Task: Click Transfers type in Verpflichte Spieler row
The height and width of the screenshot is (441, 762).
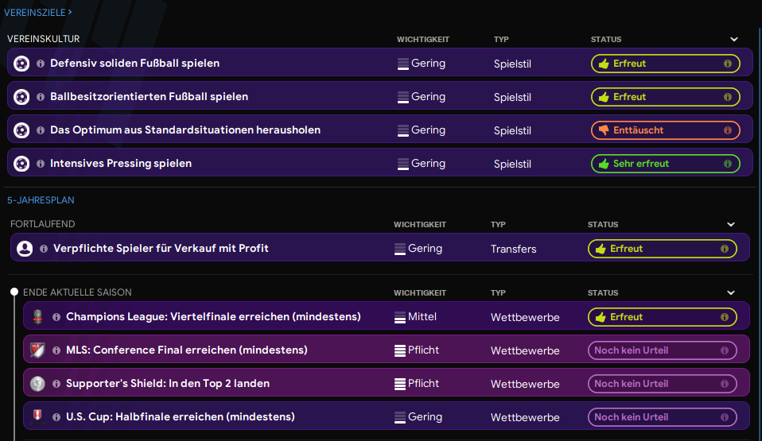Action: pyautogui.click(x=514, y=249)
